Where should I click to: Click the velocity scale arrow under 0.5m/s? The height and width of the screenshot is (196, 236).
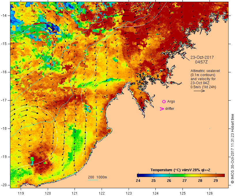[x=199, y=91]
